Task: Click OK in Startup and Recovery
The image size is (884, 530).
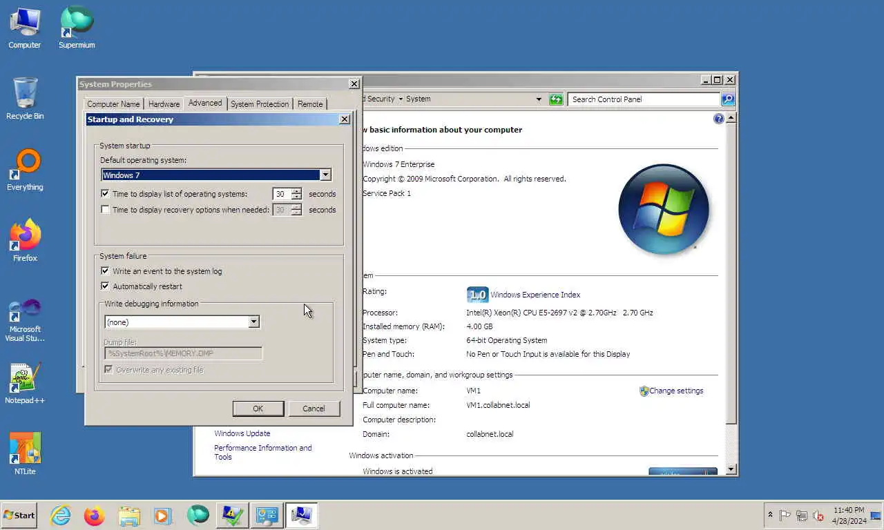Action: click(x=258, y=409)
